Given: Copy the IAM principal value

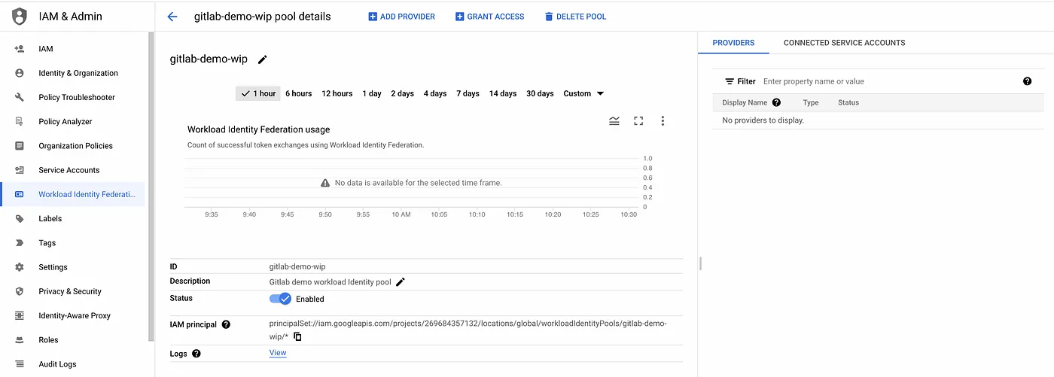Looking at the screenshot, I should pos(297,336).
